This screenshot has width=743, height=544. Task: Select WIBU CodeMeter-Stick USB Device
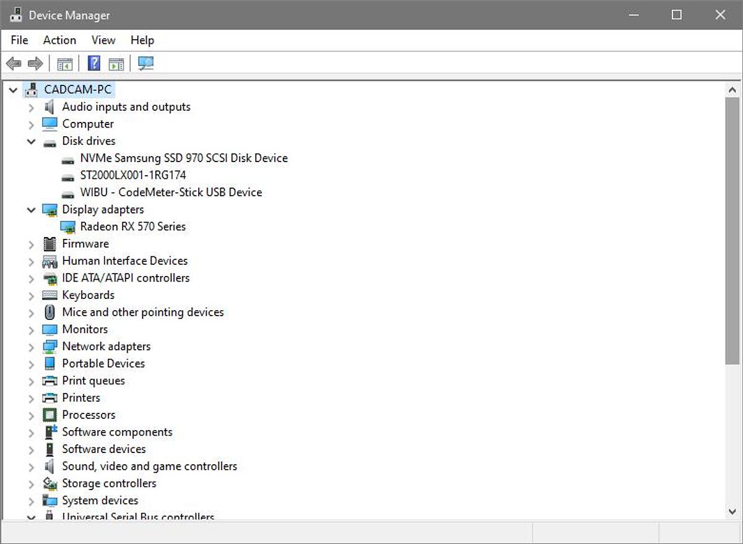pos(171,192)
